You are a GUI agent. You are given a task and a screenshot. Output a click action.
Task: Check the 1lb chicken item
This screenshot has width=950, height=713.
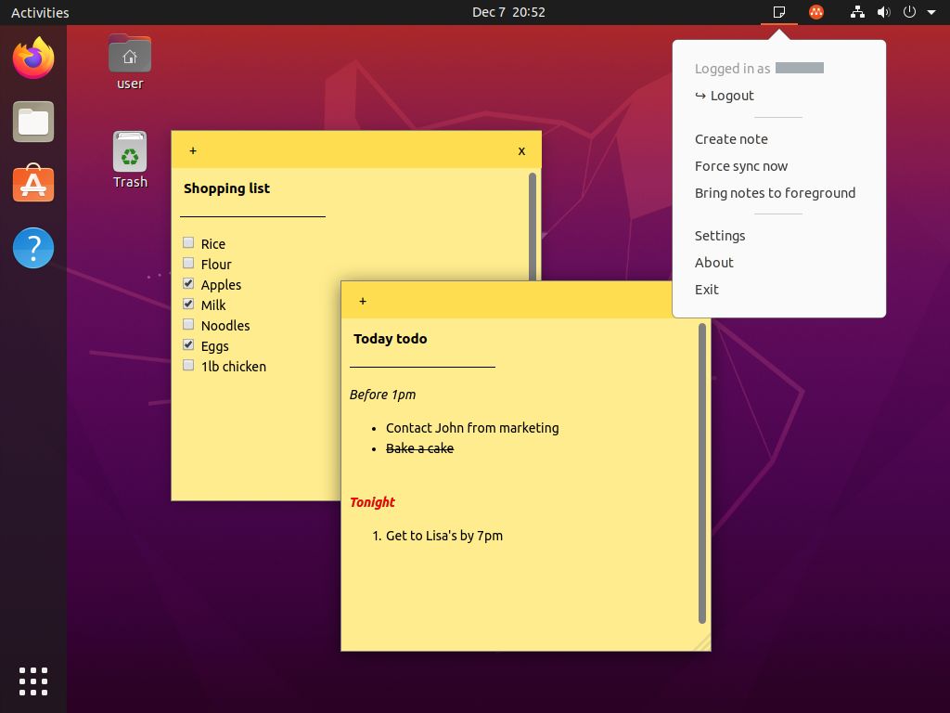point(188,365)
